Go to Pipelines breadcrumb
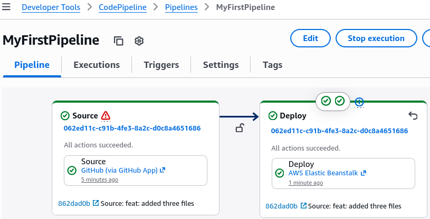This screenshot has height=219, width=430. pyautogui.click(x=181, y=7)
